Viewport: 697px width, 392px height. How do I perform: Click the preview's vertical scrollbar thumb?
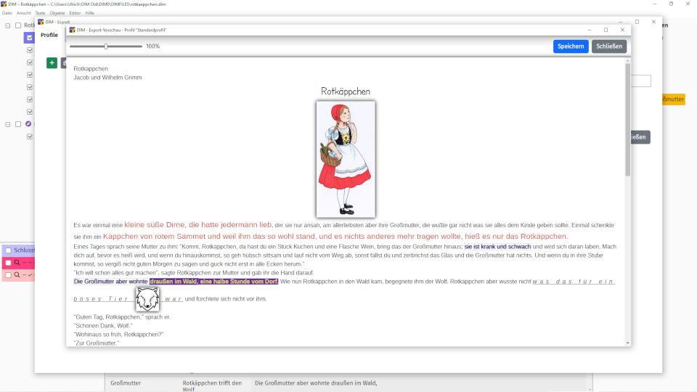tap(627, 120)
